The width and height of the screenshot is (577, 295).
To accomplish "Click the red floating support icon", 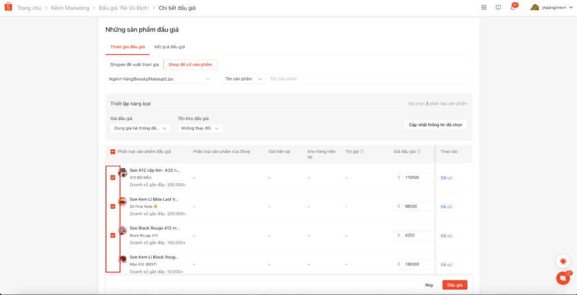I will click(562, 261).
